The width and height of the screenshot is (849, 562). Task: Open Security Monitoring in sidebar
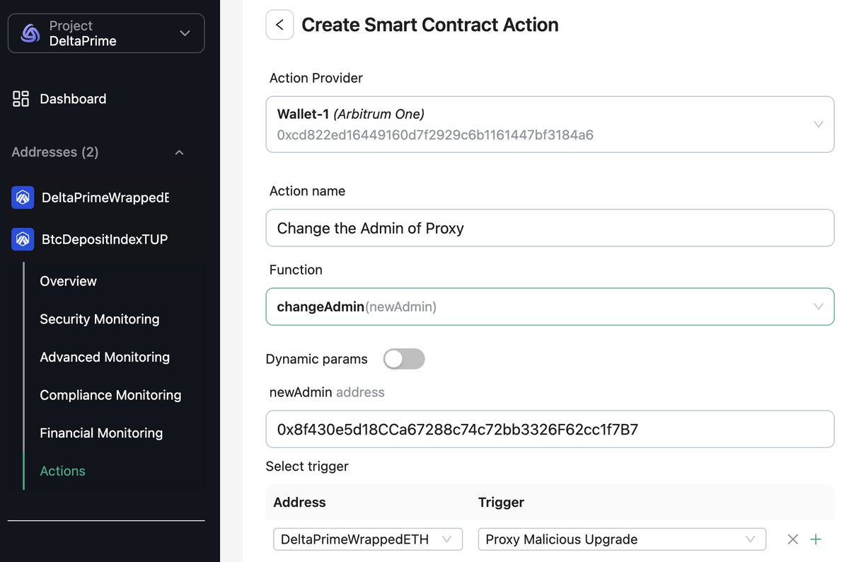click(100, 319)
